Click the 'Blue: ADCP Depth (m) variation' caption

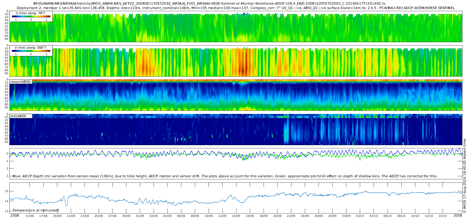225,176
